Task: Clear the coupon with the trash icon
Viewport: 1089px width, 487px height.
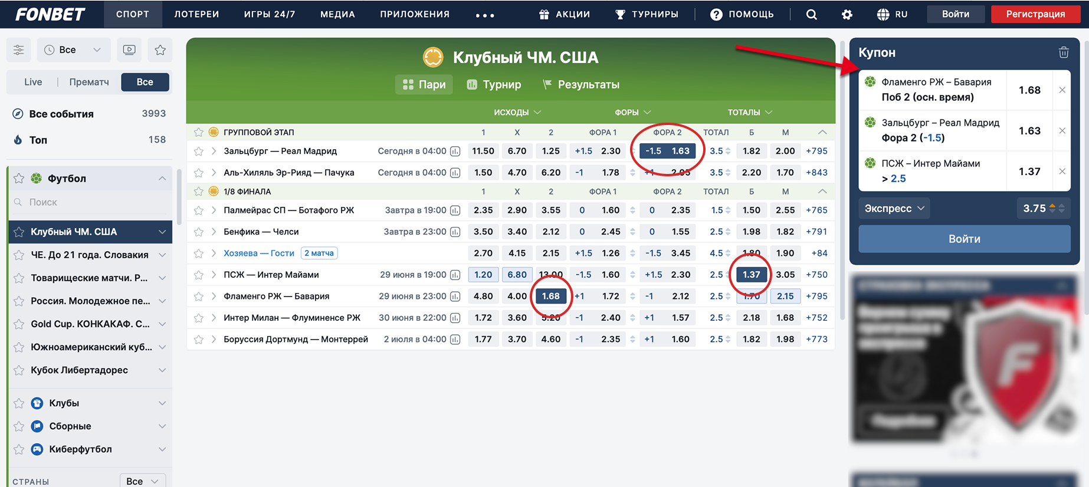Action: [1063, 52]
